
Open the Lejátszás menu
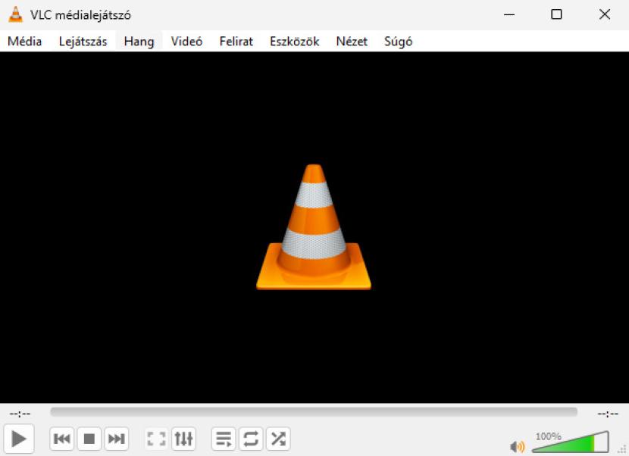click(x=83, y=42)
